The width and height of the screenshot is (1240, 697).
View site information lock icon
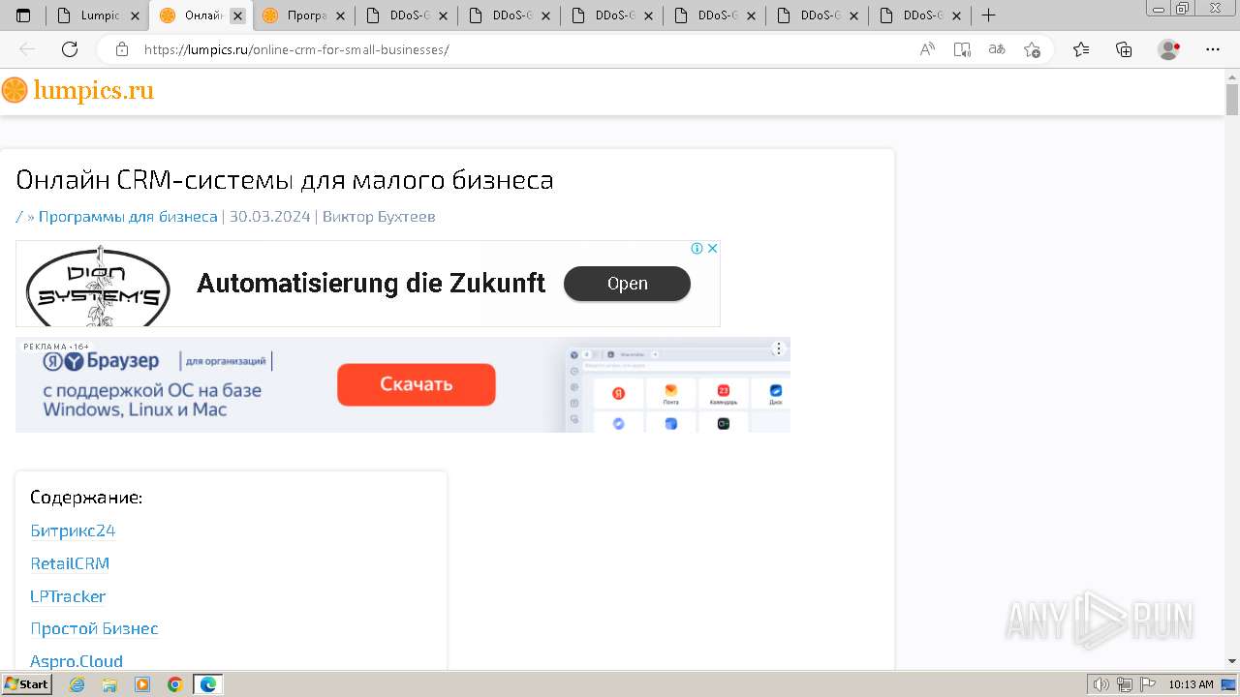pyautogui.click(x=122, y=49)
